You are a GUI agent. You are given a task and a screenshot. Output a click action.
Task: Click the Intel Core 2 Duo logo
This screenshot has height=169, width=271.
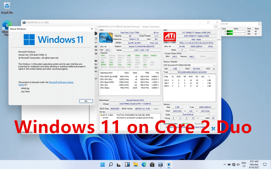pyautogui.click(x=106, y=38)
